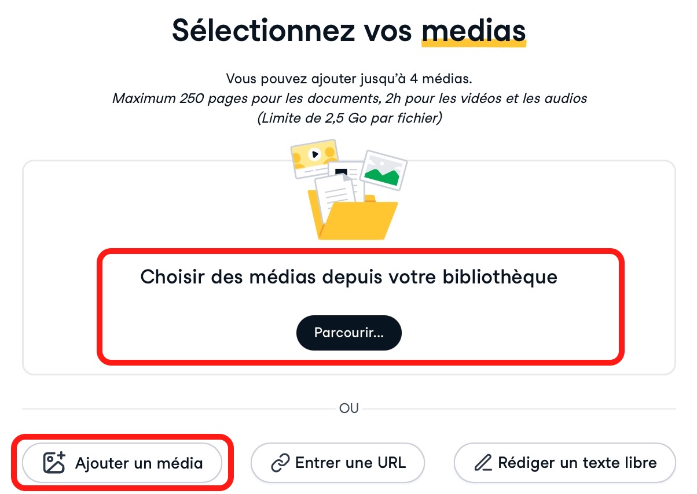Click the "Choisir des médias depuis votre bibliothèque" heading
The image size is (697, 494).
(348, 277)
